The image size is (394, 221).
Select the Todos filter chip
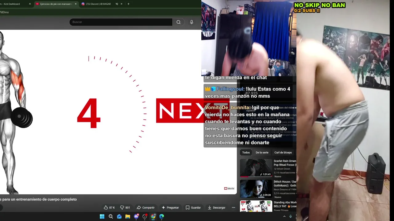(246, 153)
